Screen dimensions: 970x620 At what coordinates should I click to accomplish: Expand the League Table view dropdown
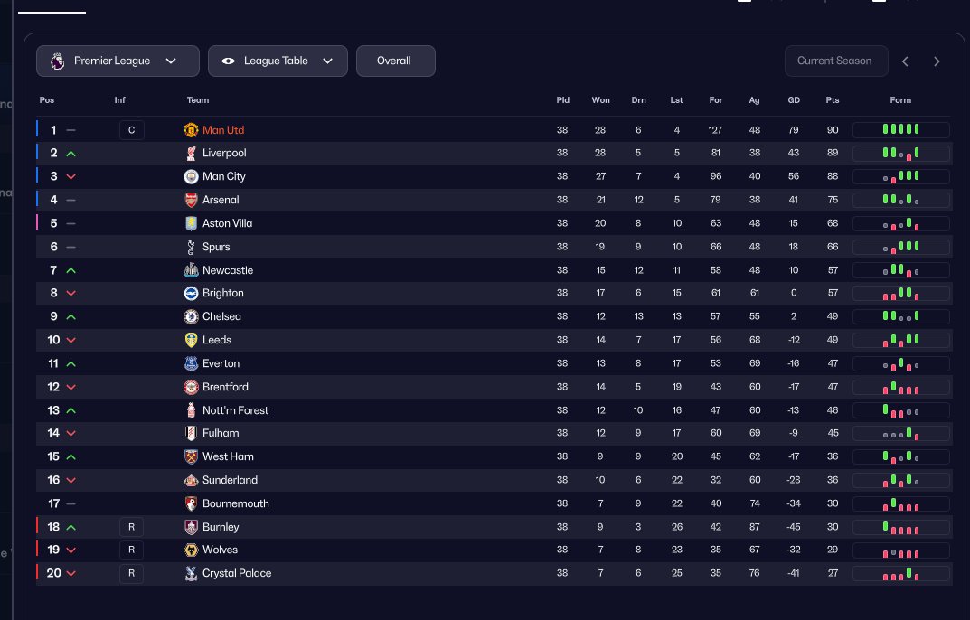point(278,61)
